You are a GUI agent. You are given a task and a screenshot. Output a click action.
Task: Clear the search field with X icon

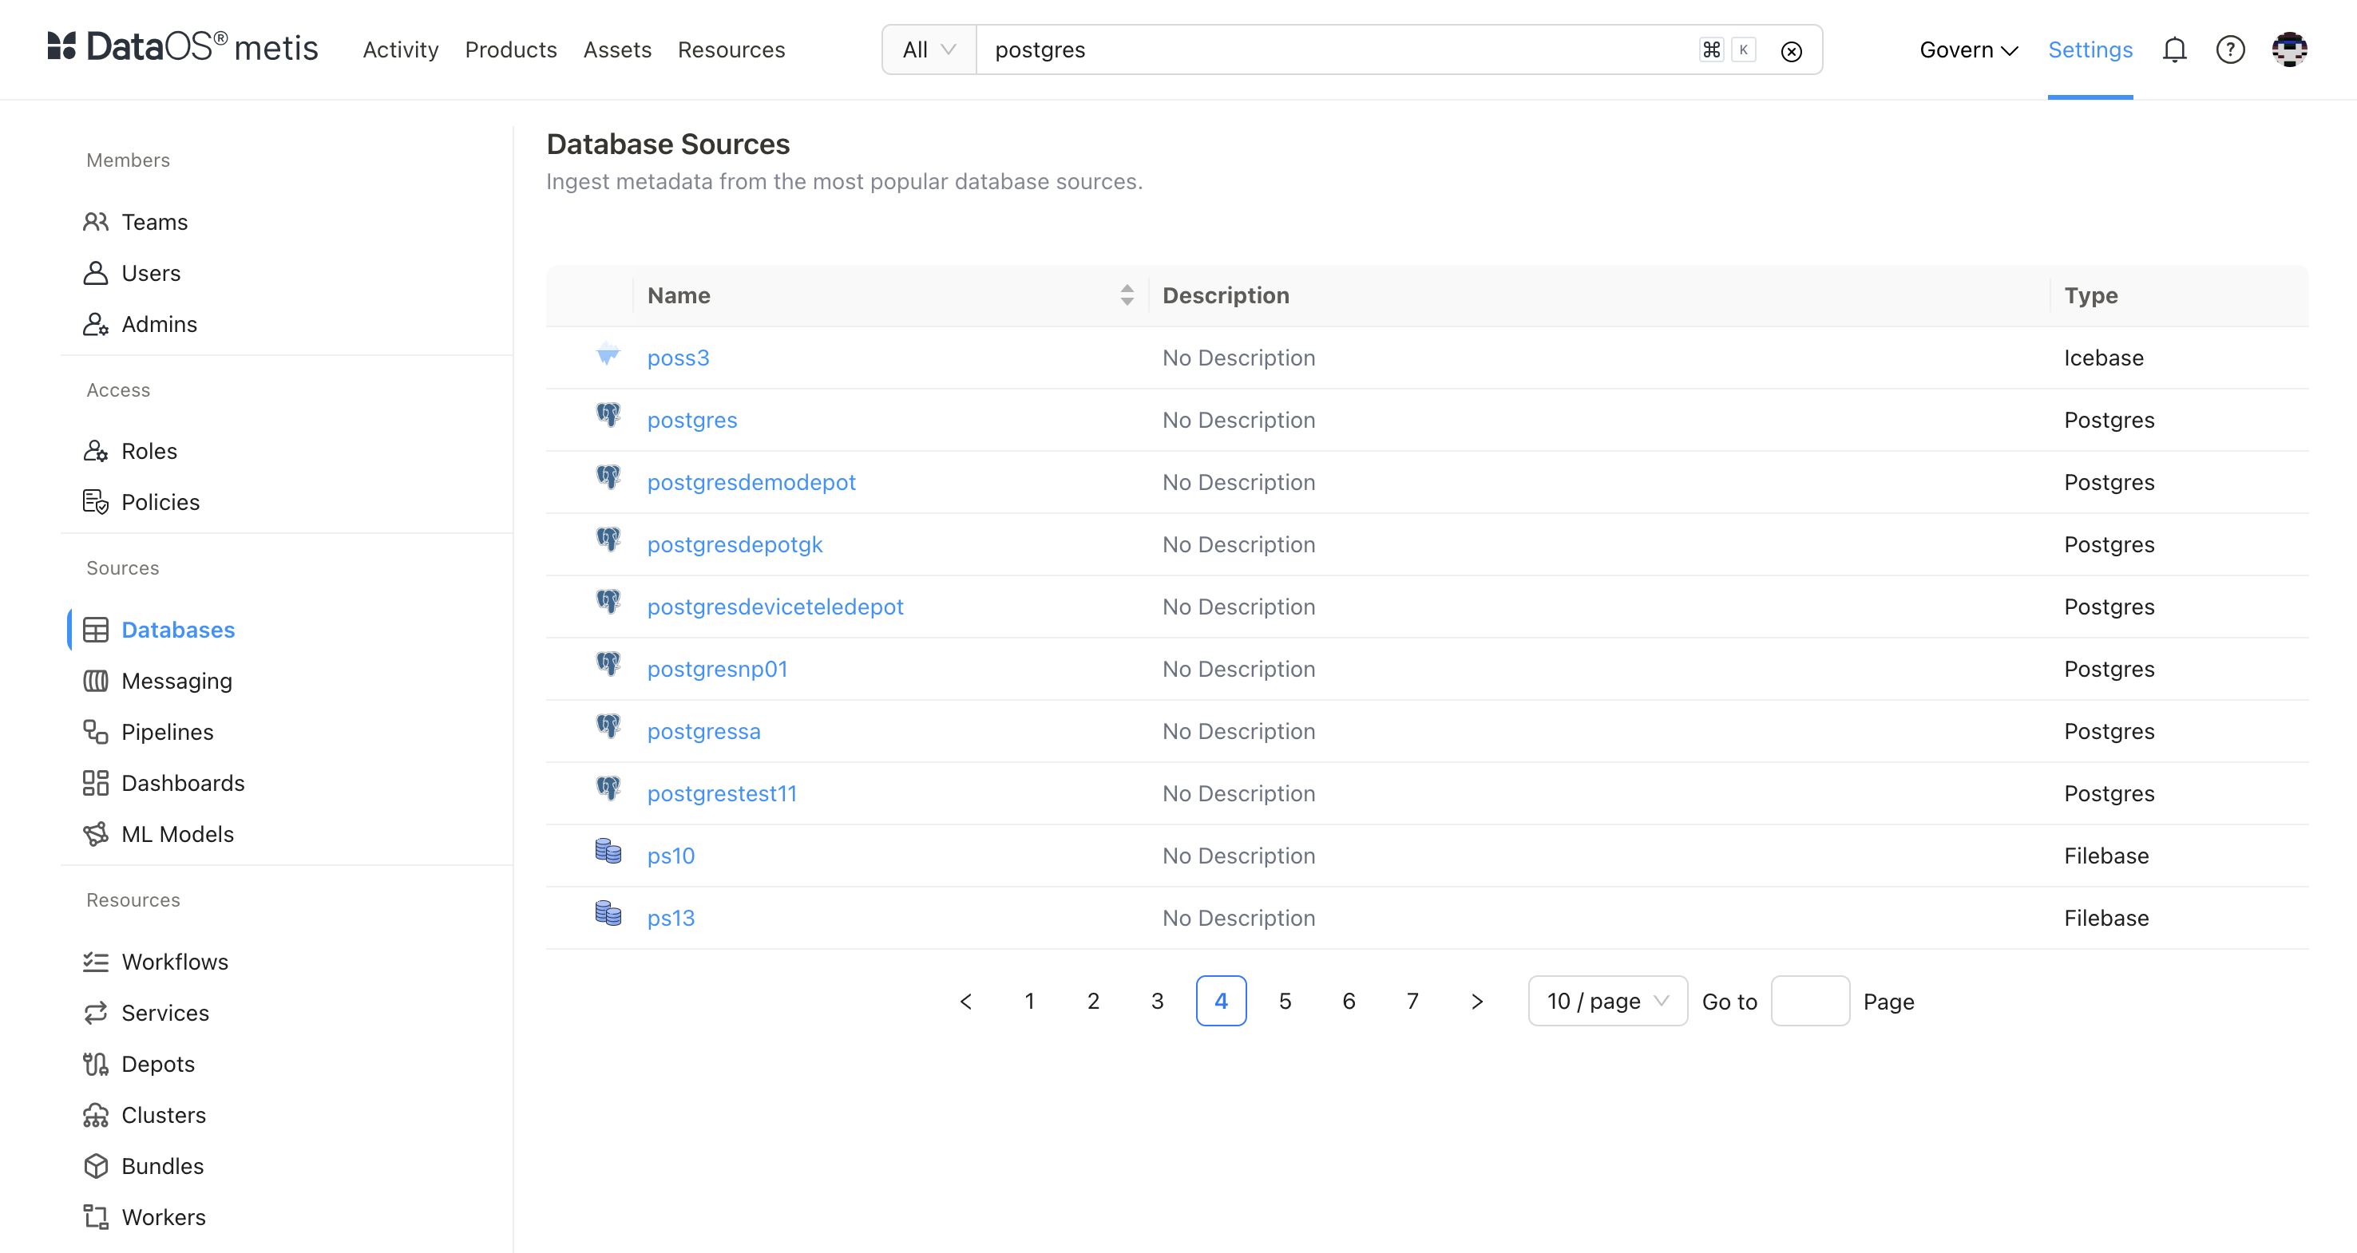[x=1791, y=51]
